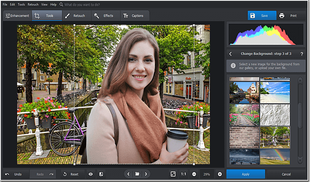This screenshot has height=182, width=310.
Task: Set zoom to 1:1 actual size
Action: [184, 174]
